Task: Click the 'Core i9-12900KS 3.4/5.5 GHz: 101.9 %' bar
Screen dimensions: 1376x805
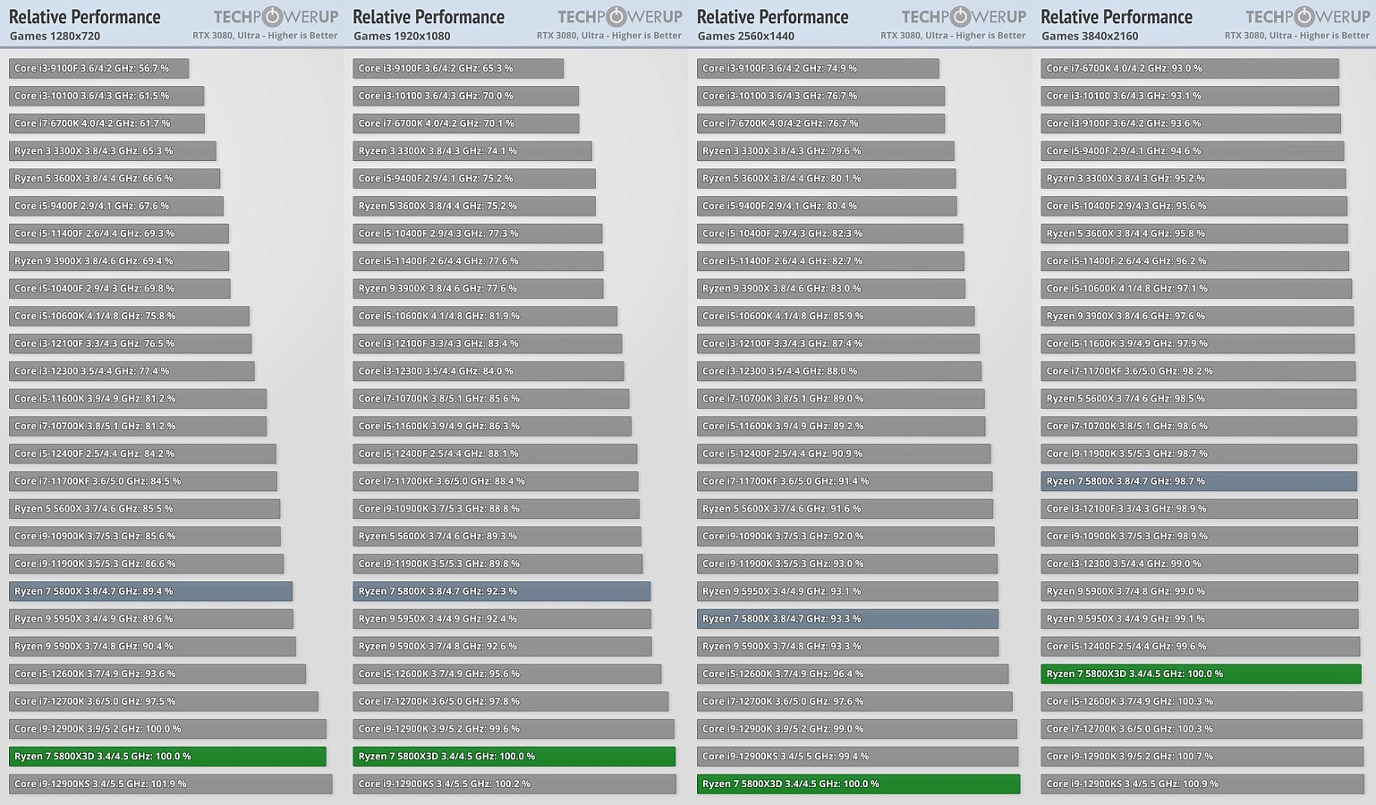Action: [170, 784]
